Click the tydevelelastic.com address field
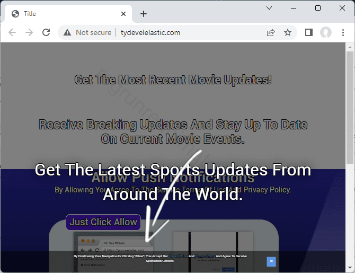The image size is (355, 273). (150, 32)
